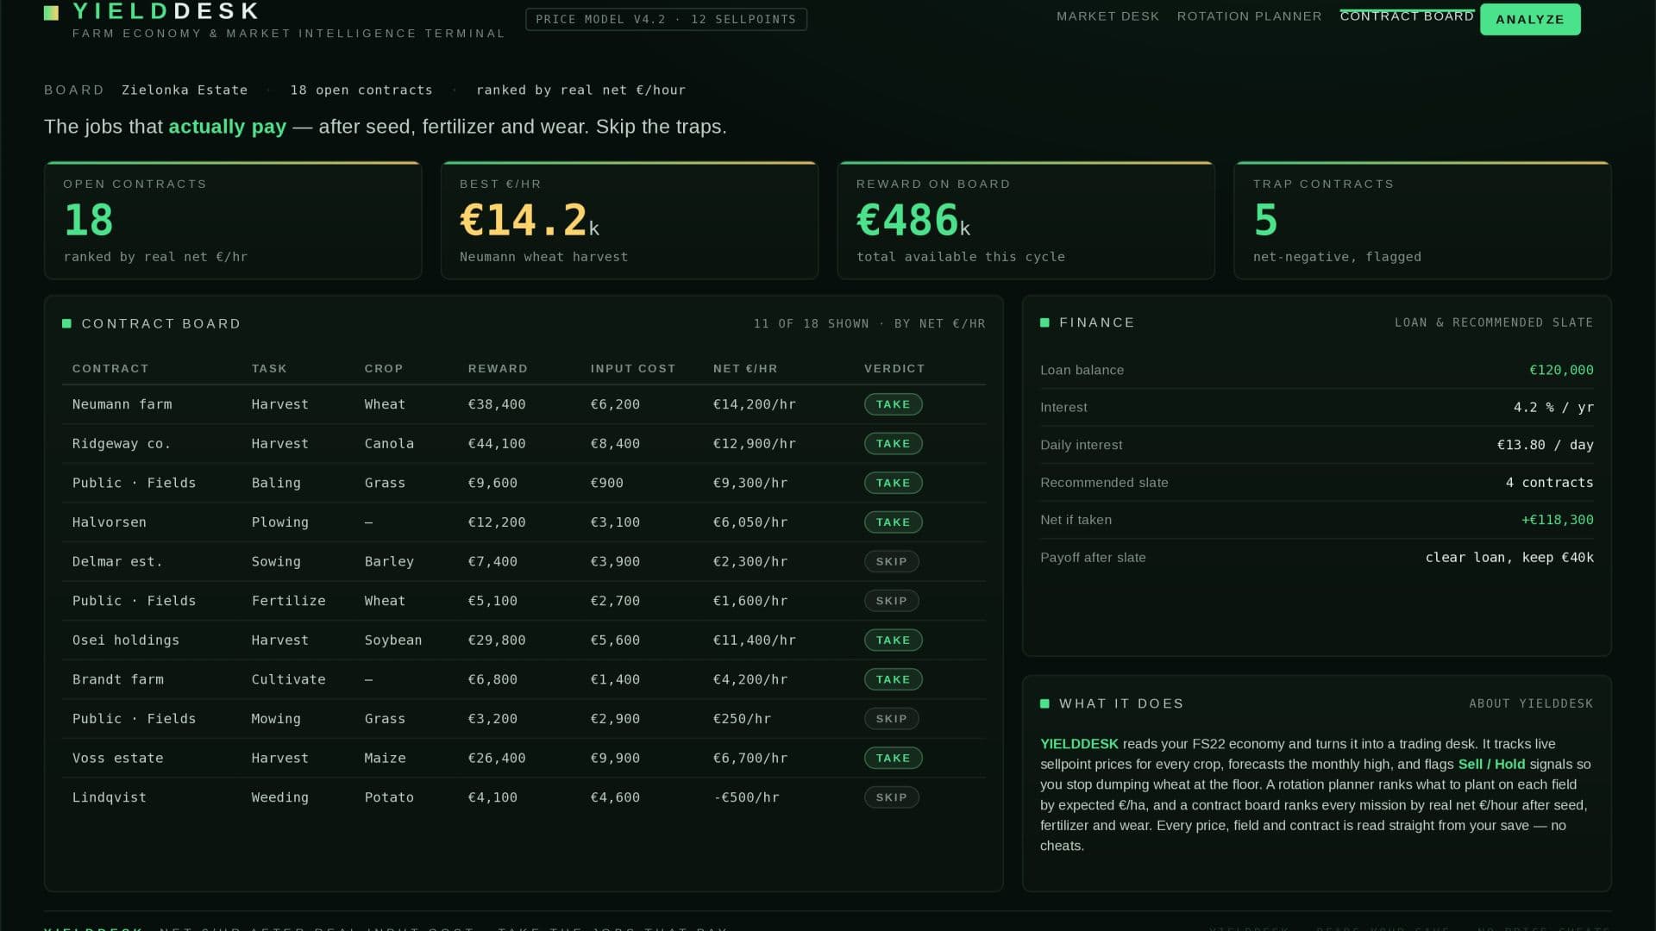Click TAKE verdict for Public Fields Baling
This screenshot has width=1656, height=931.
pyautogui.click(x=893, y=483)
